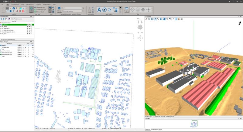The height and width of the screenshot is (132, 243).
Task: Click the Count column header
Action: coord(32,44)
